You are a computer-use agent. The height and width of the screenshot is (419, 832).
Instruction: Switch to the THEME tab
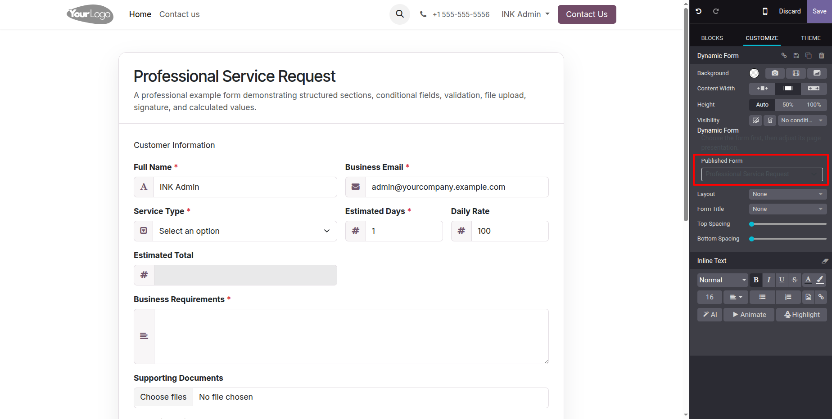810,38
